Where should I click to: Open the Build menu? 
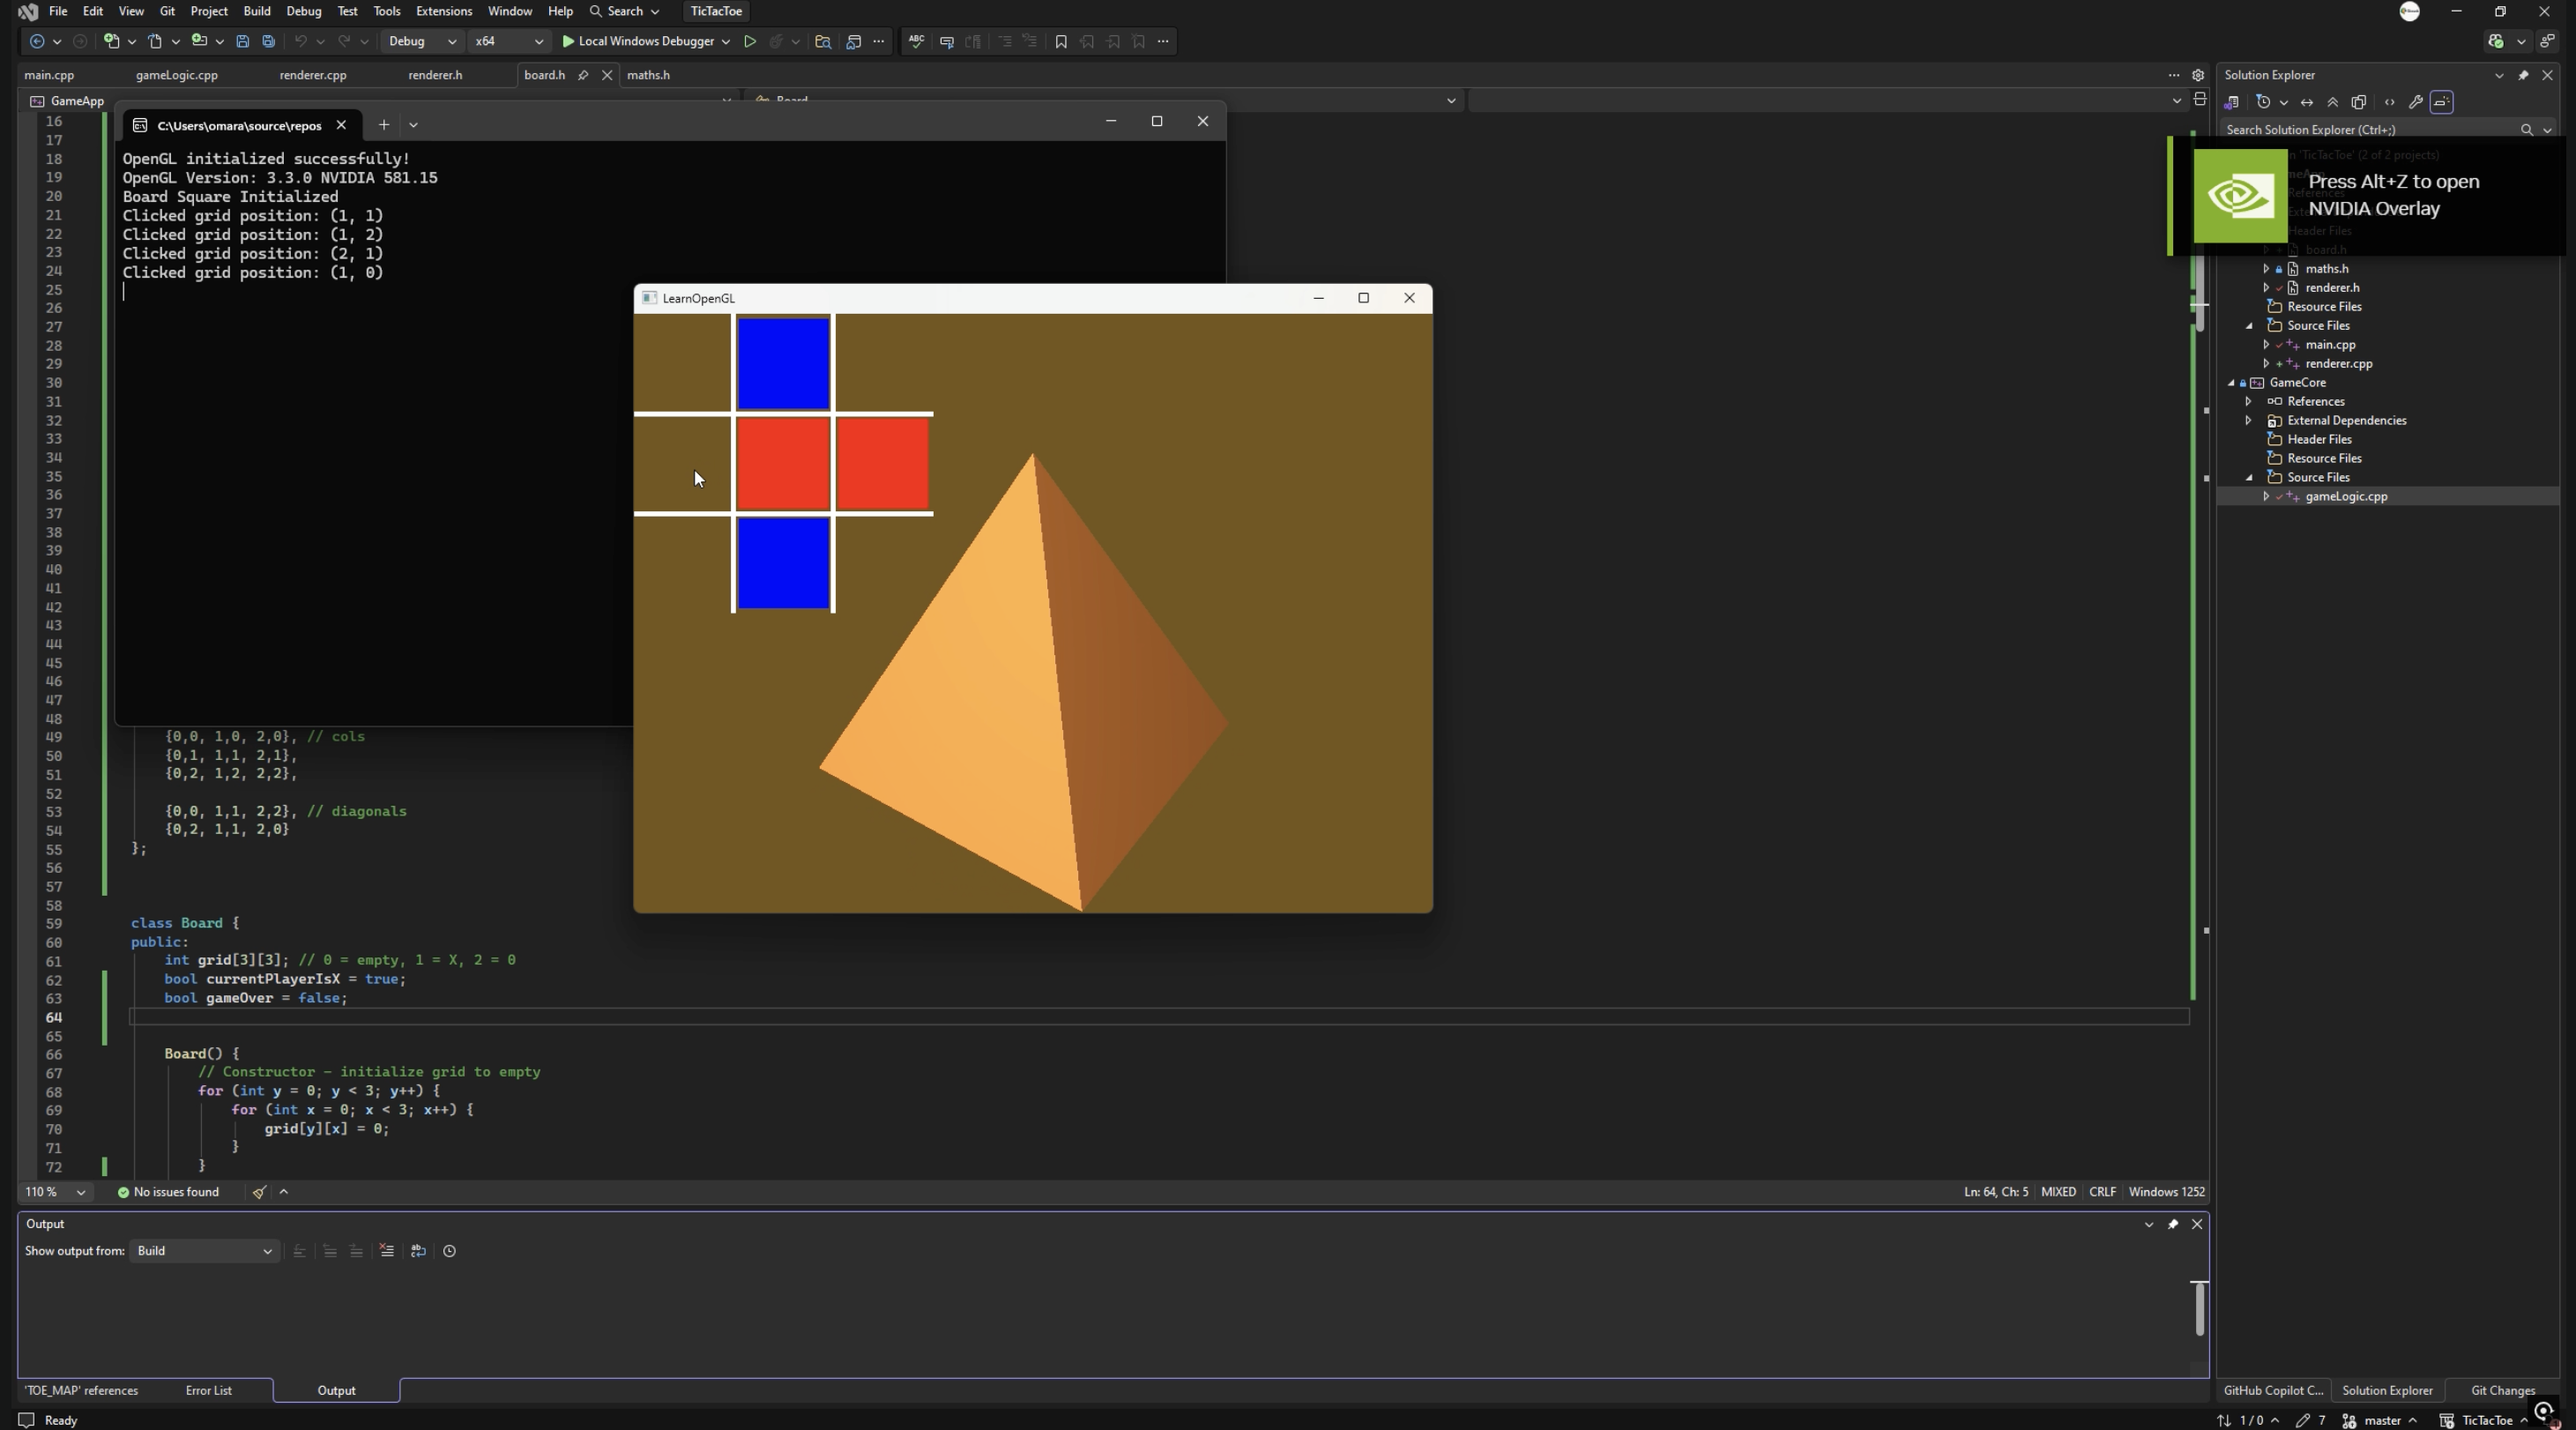pos(257,11)
